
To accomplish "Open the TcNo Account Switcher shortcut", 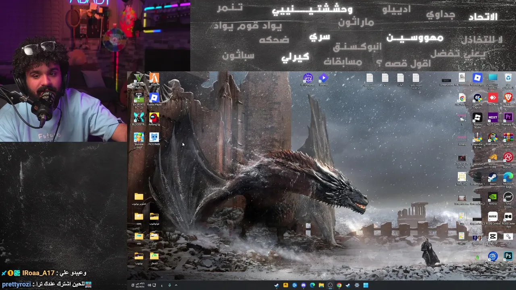I will click(508, 200).
